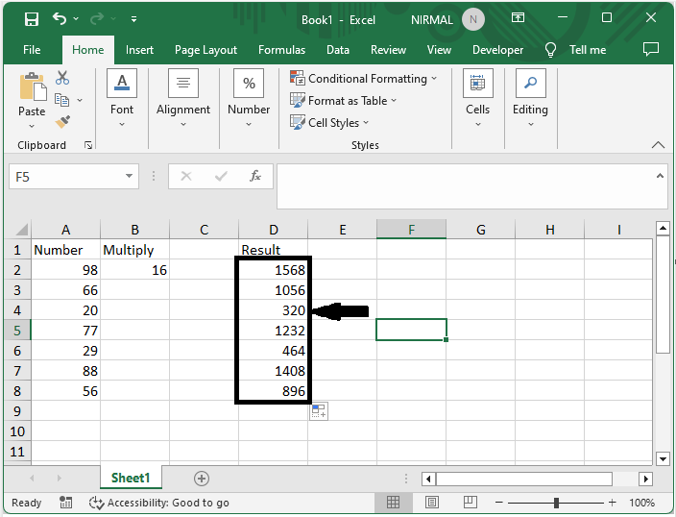Click the Auto Fill Options icon
676x517 pixels.
[x=319, y=411]
